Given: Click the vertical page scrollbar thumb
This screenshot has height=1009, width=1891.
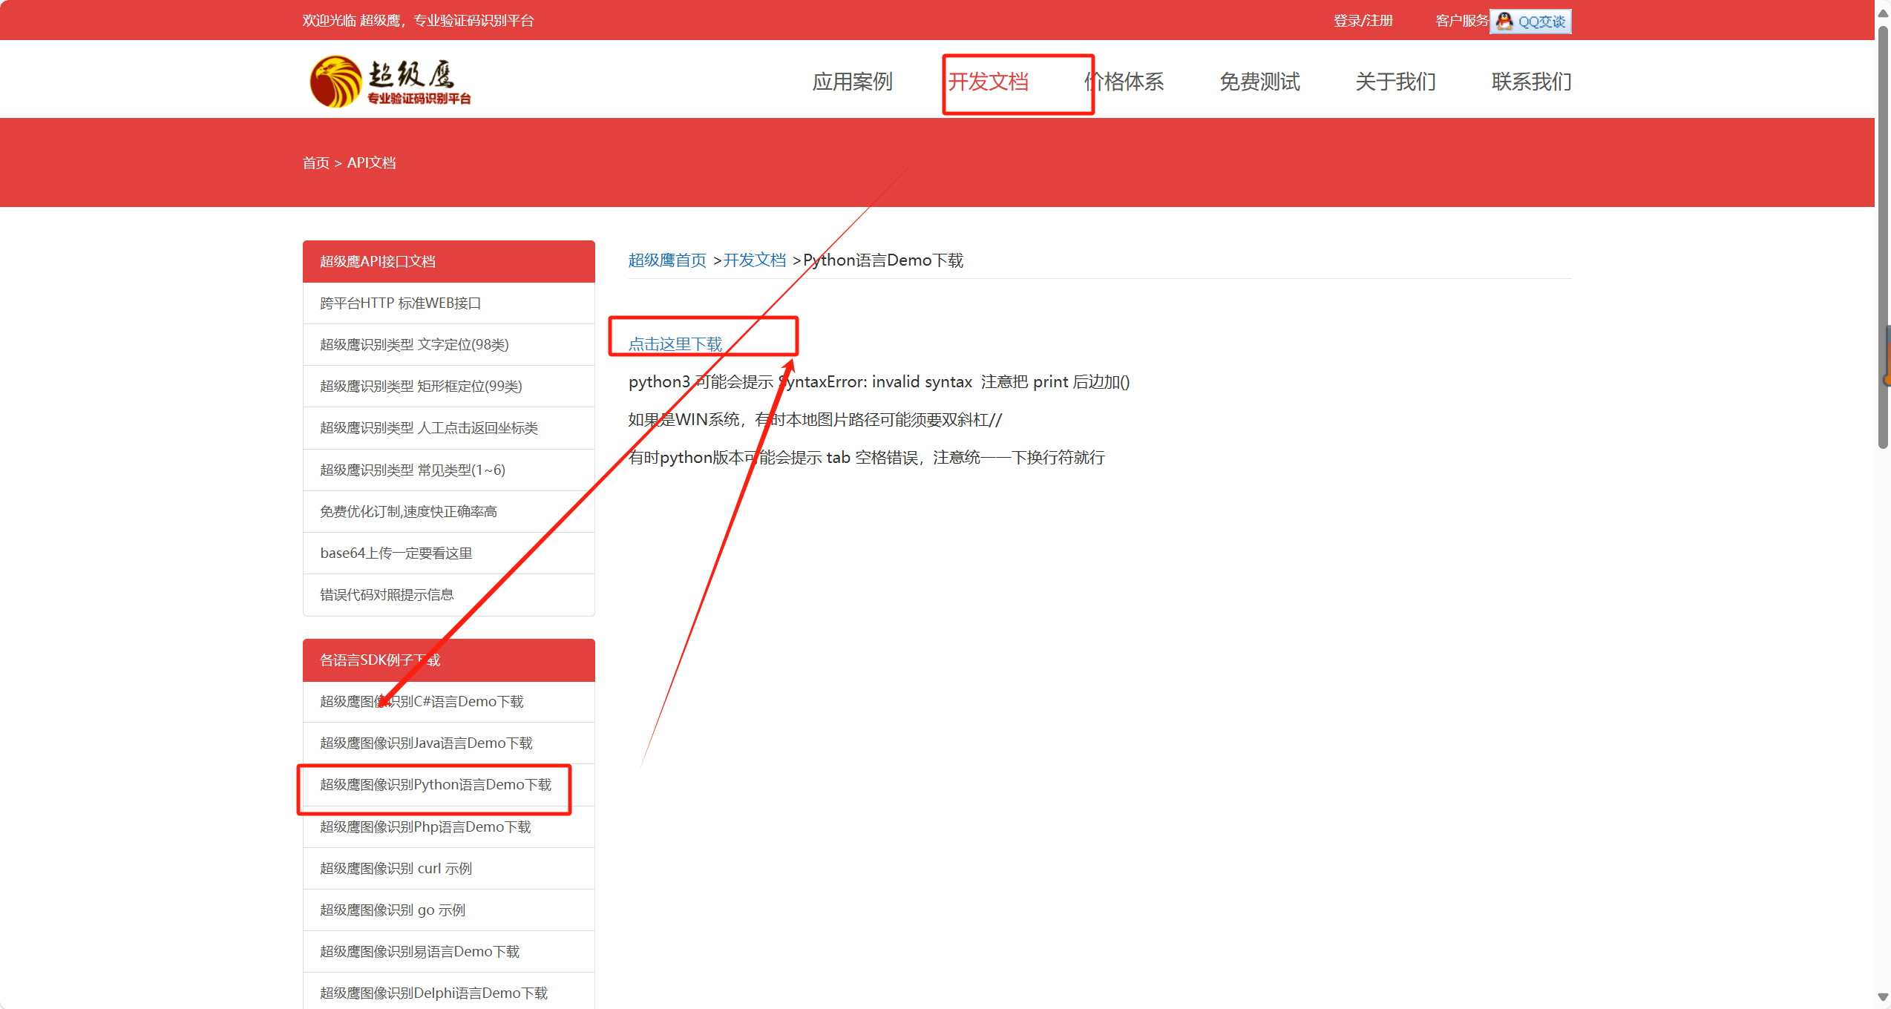Looking at the screenshot, I should (1883, 237).
